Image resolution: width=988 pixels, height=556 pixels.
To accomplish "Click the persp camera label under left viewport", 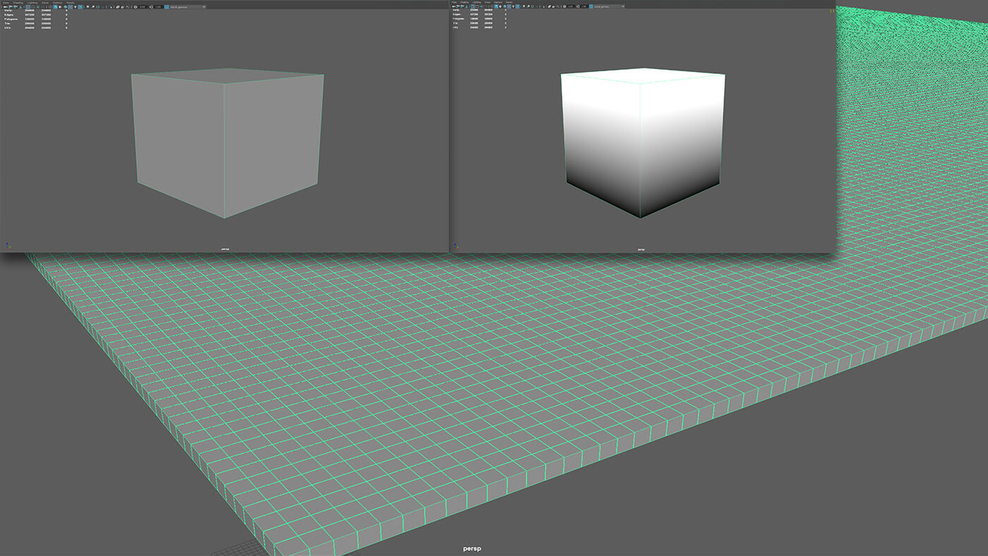I will pyautogui.click(x=226, y=248).
